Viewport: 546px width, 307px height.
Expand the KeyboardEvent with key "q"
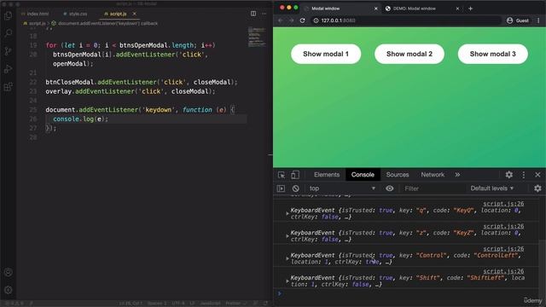[287, 214]
